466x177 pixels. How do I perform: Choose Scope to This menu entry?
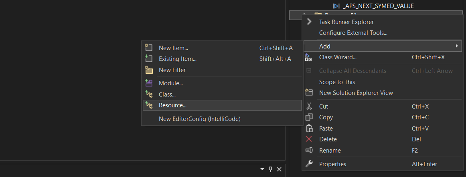pyautogui.click(x=337, y=82)
